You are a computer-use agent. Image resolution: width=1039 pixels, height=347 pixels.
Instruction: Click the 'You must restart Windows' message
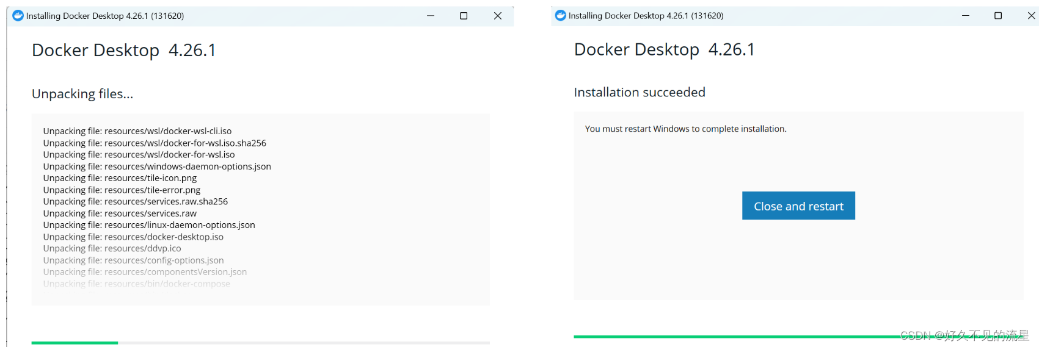click(685, 129)
